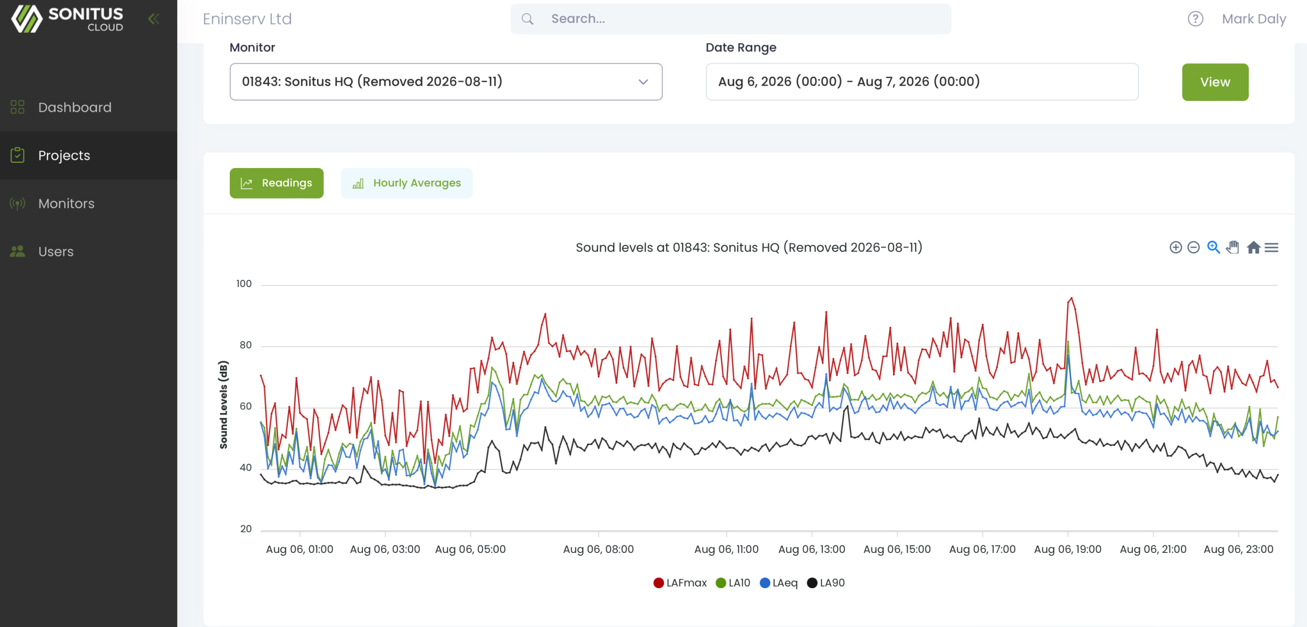This screenshot has width=1307, height=627.
Task: Collapse sidebar with double chevron icon
Action: coord(154,19)
